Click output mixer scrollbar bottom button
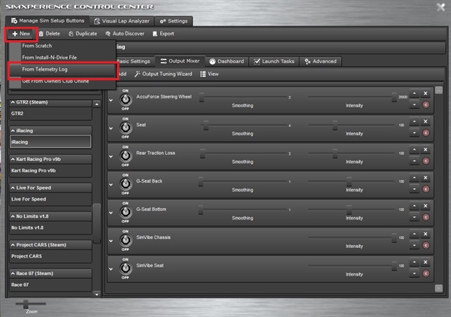This screenshot has width=451, height=317. click(x=439, y=288)
